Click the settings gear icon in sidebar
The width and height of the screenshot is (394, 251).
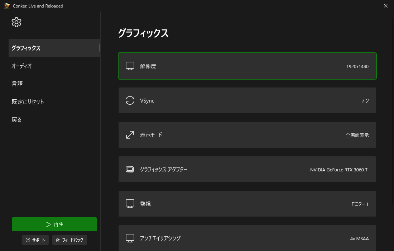(x=16, y=22)
